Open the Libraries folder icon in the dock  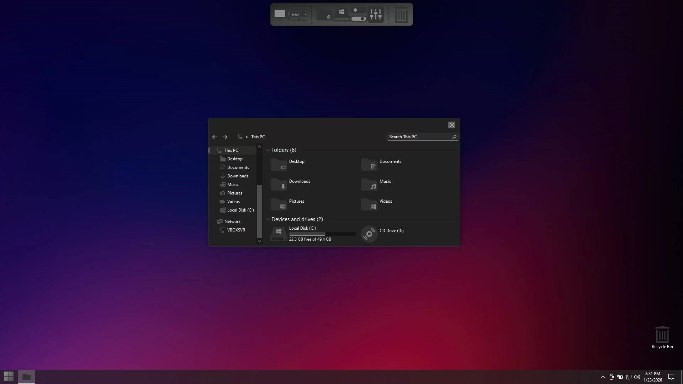pos(324,15)
